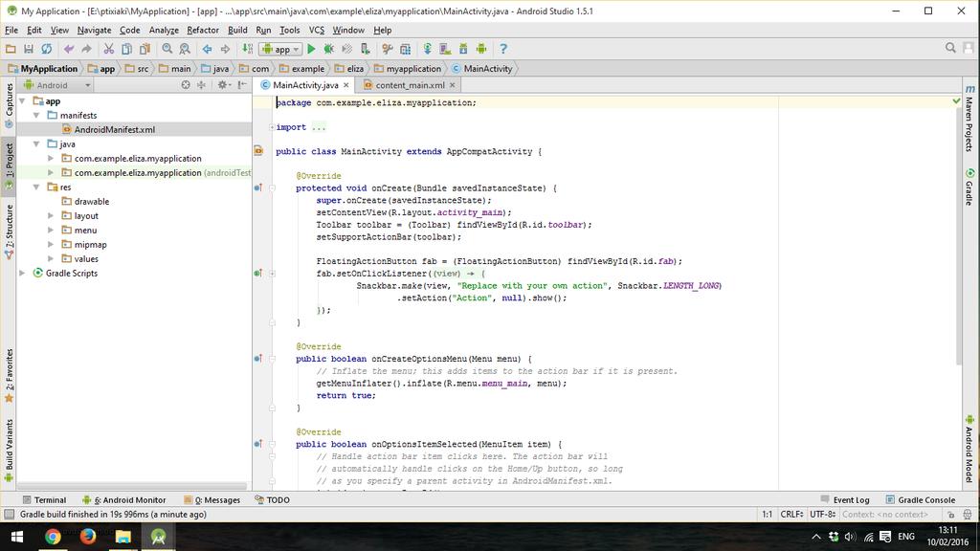The image size is (980, 551).
Task: Change UTF-8 encoding in status bar
Action: tap(822, 515)
